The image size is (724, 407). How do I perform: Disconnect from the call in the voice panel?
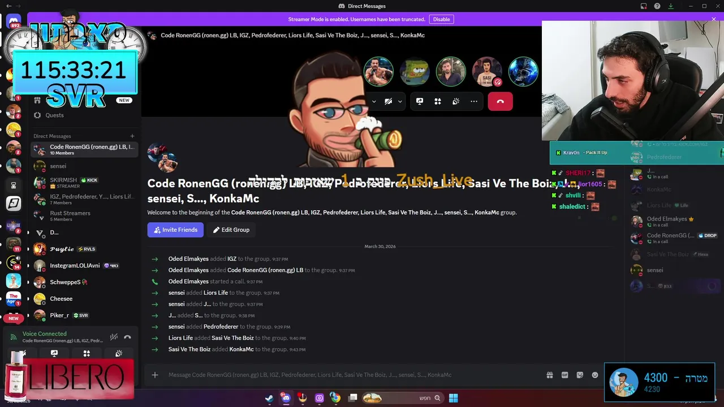coord(127,337)
